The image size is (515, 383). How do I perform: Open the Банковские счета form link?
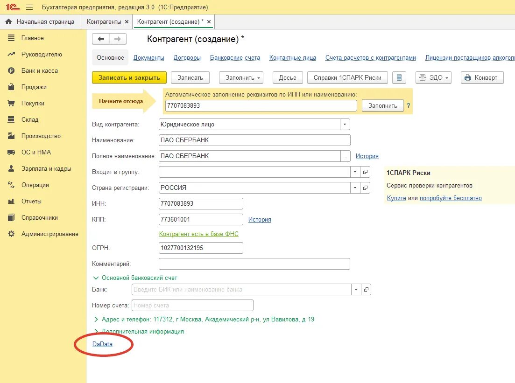click(235, 58)
